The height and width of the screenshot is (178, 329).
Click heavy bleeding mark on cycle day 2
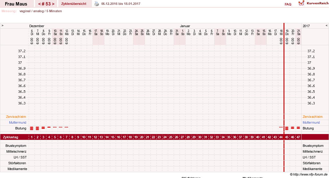pyautogui.click(x=37, y=128)
